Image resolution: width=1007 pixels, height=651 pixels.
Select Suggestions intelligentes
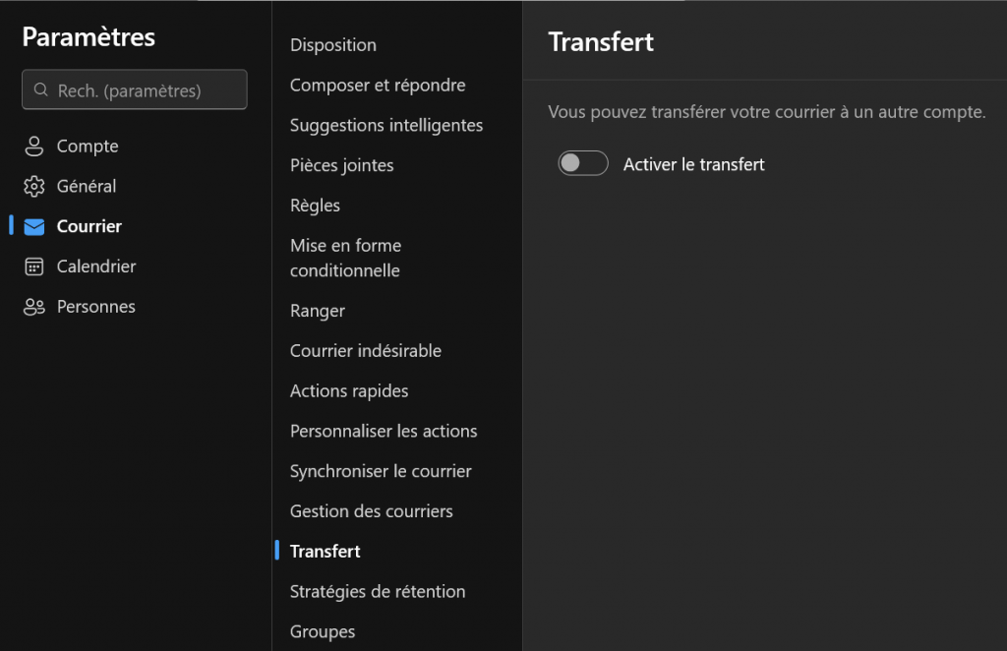386,126
